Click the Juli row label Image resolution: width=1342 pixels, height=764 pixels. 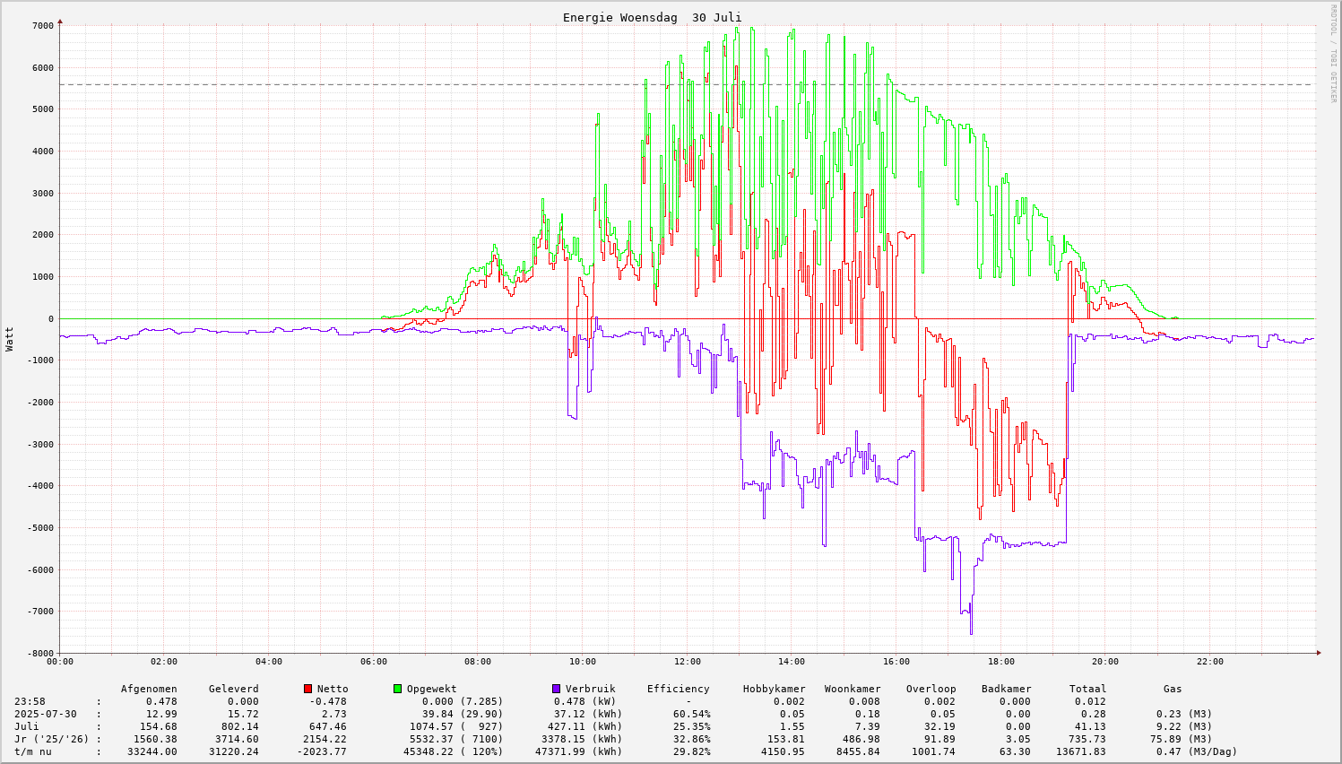27,726
